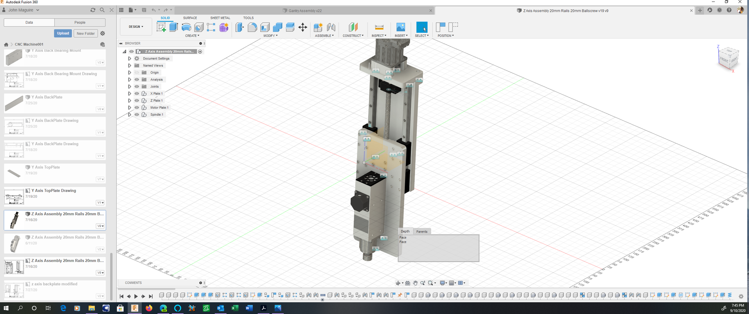
Task: Hide the Spindle:1 component
Action: (x=137, y=114)
